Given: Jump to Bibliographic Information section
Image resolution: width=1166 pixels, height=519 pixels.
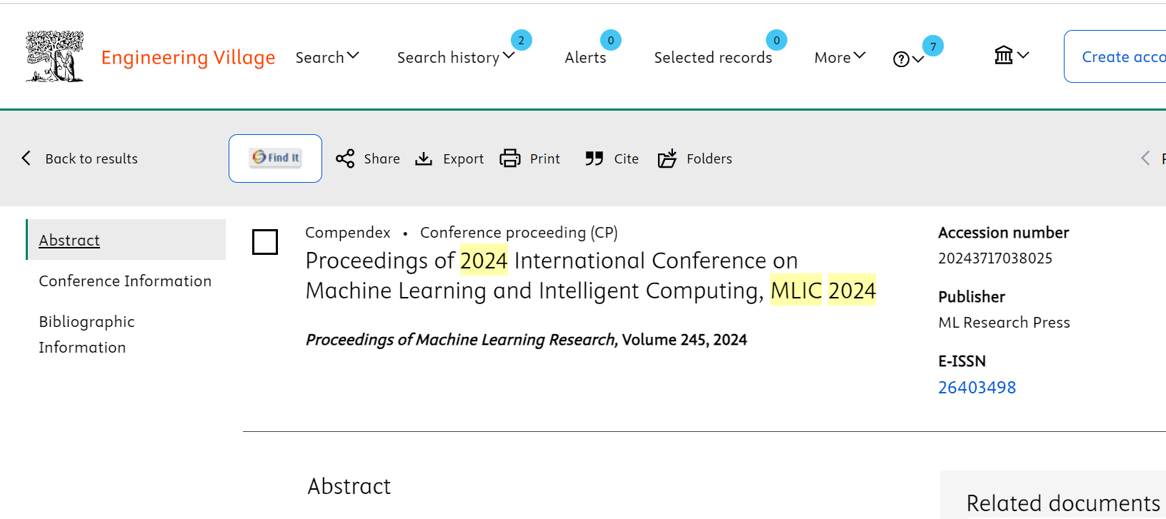Looking at the screenshot, I should [86, 334].
